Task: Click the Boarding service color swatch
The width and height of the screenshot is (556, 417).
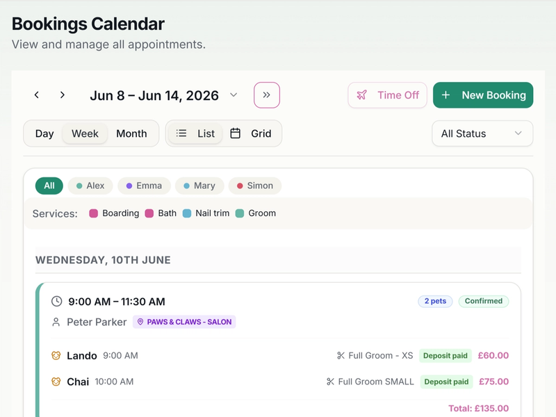Action: click(x=94, y=213)
